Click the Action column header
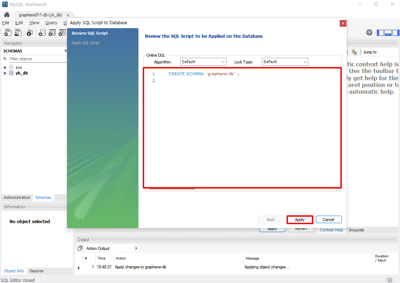The image size is (400, 283). (x=121, y=258)
